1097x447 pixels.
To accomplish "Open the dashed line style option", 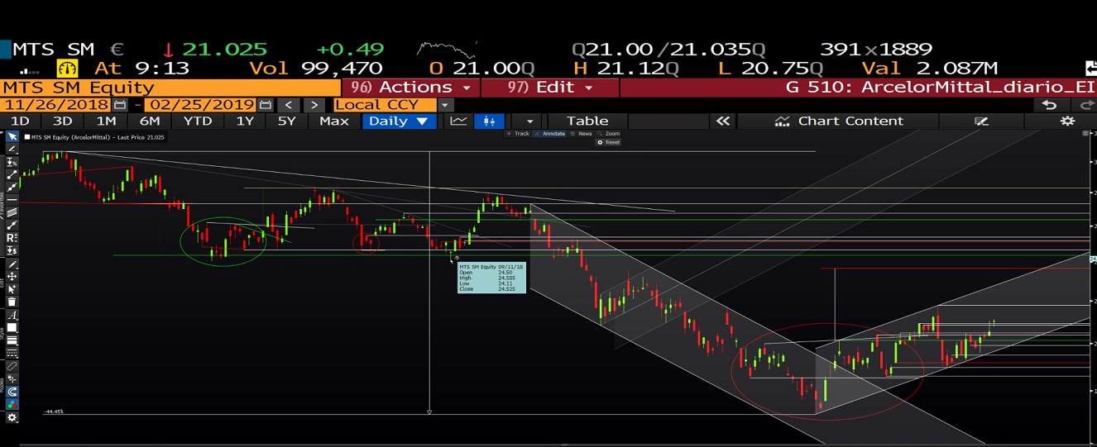I will pos(12,353).
